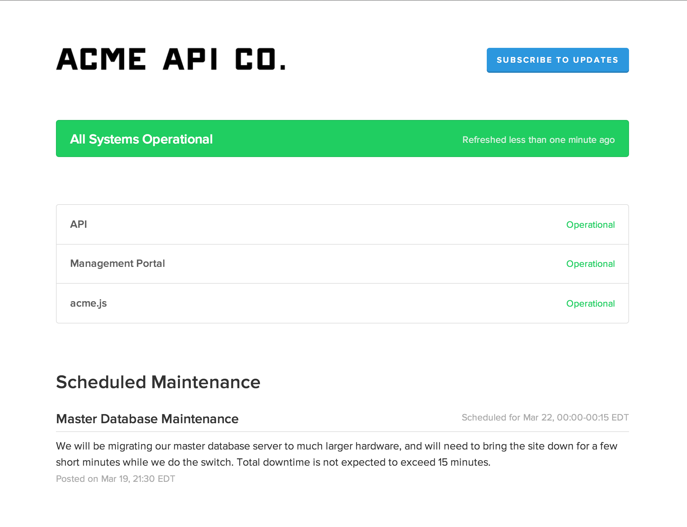Click the Scheduled Maintenance heading
Viewport: 687px width, 527px height.
point(158,382)
